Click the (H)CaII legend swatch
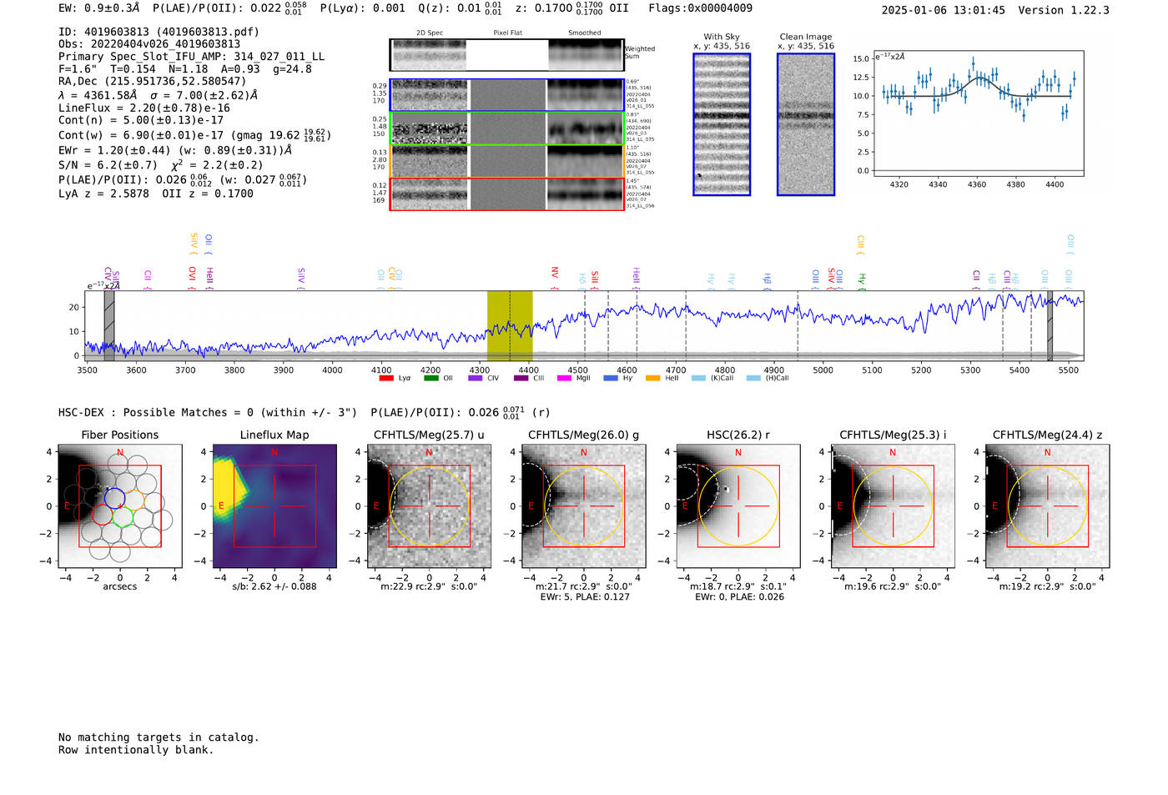 753,379
